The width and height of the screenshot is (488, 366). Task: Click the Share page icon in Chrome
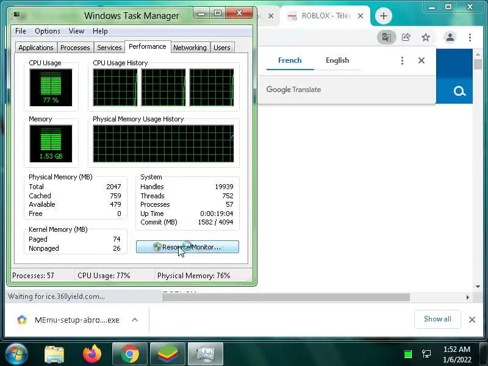[x=406, y=37]
